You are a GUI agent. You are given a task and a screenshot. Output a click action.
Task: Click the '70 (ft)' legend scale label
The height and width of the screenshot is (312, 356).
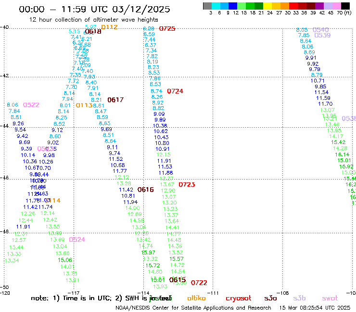pyautogui.click(x=344, y=12)
